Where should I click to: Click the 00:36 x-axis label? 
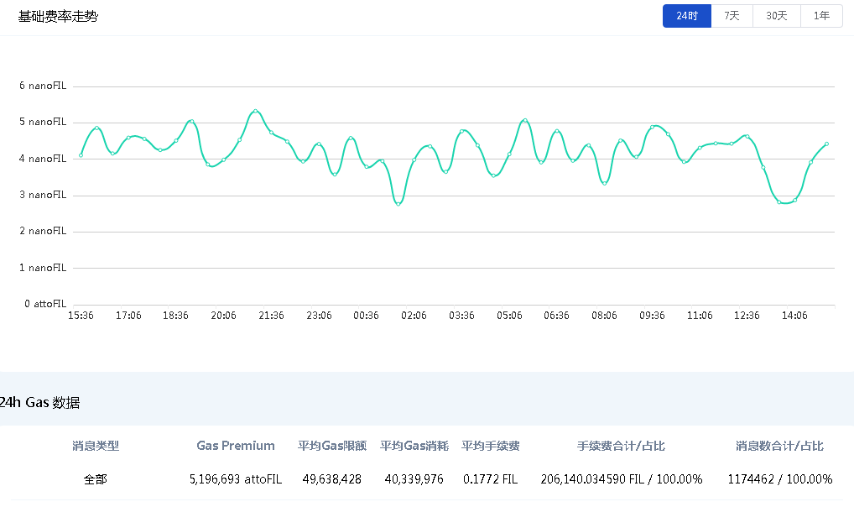pyautogui.click(x=366, y=315)
